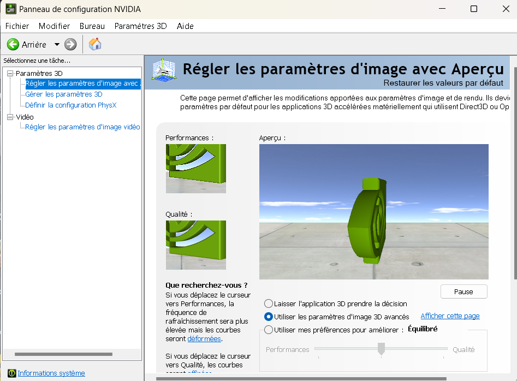Click the grey forward arrow icon
517x381 pixels.
point(70,44)
